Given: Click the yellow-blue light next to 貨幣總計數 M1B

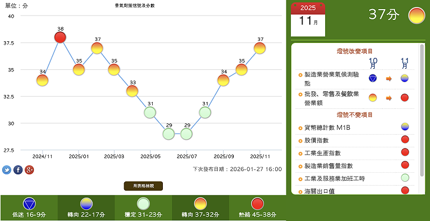Looking at the screenshot, I should coord(405,127).
